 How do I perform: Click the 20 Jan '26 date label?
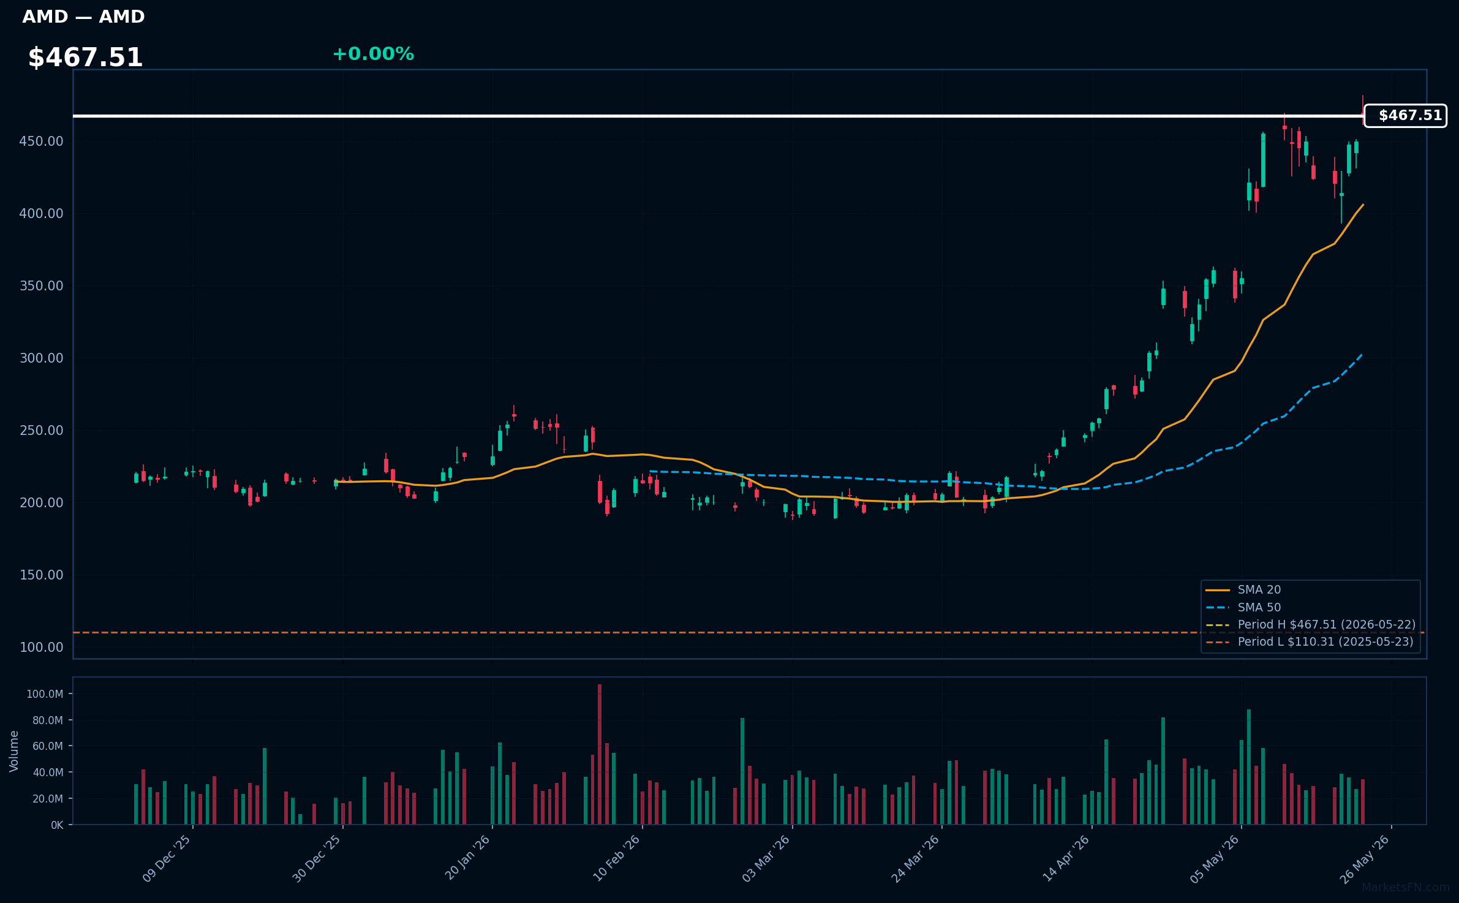467,858
